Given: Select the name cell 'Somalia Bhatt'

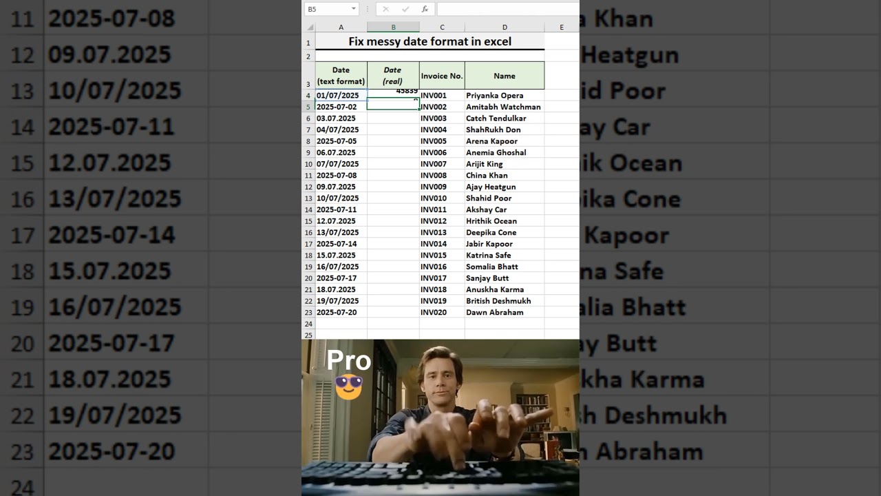Looking at the screenshot, I should [505, 267].
